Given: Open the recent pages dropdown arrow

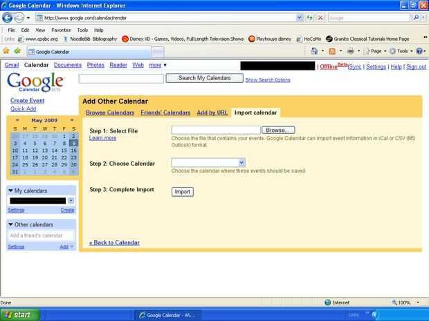Looking at the screenshot, I should (x=28, y=18).
